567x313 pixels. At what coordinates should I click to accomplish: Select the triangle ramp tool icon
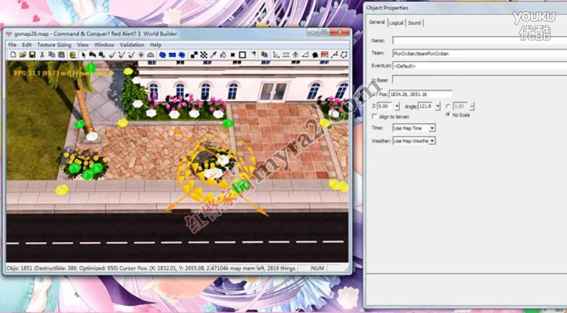click(x=305, y=54)
